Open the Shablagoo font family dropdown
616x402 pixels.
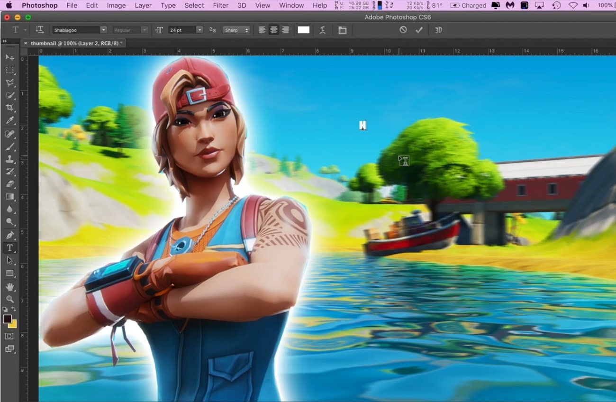103,30
